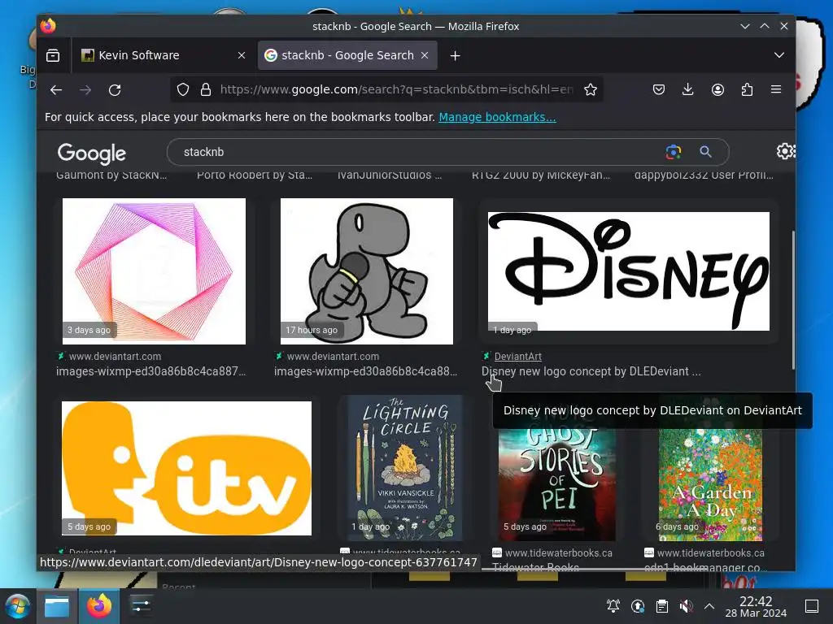The height and width of the screenshot is (624, 833).
Task: Close the stacknb Google Search tab
Action: point(425,55)
